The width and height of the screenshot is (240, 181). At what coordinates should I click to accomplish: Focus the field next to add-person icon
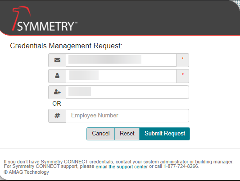[127, 92]
